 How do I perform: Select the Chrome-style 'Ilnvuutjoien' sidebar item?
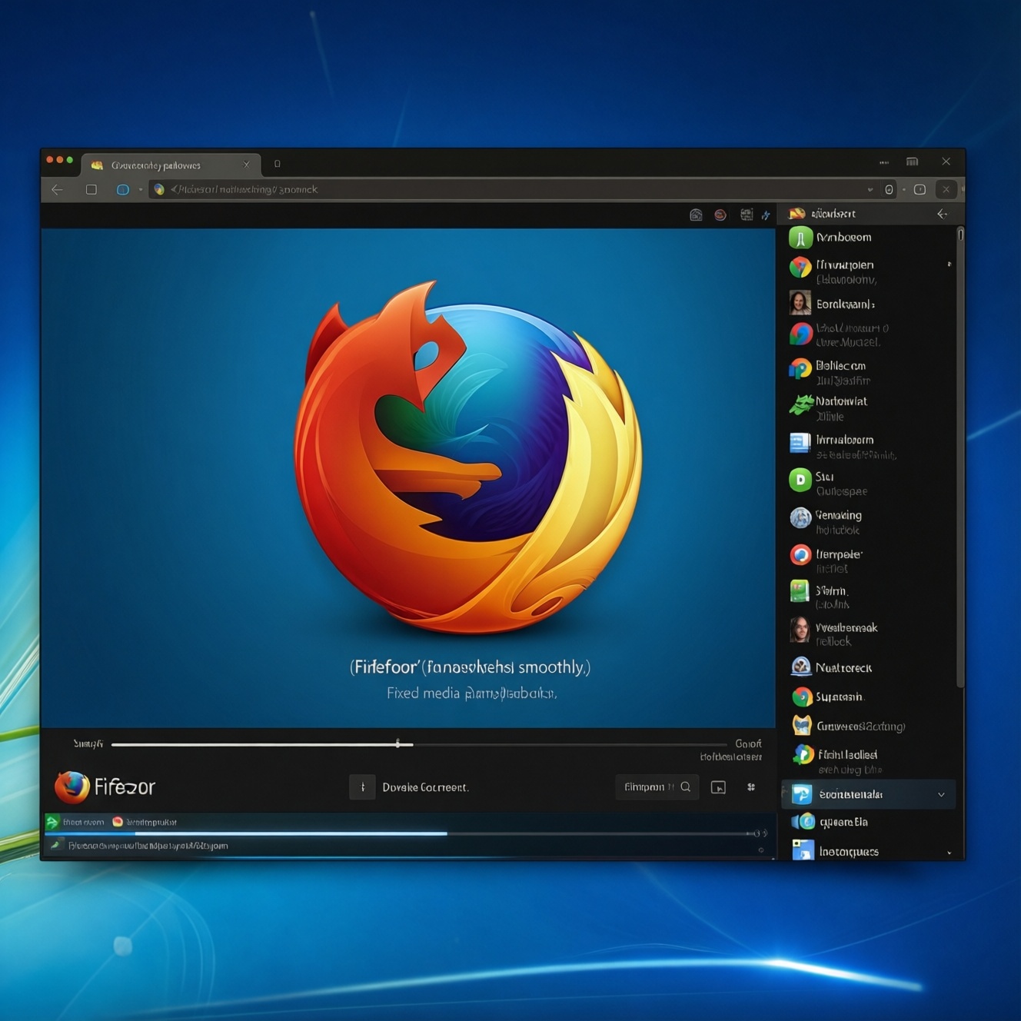tap(869, 271)
